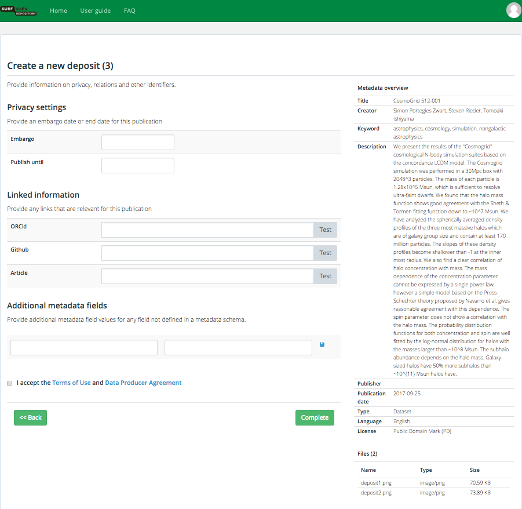This screenshot has width=522, height=509.
Task: Click the Complete button
Action: [315, 418]
